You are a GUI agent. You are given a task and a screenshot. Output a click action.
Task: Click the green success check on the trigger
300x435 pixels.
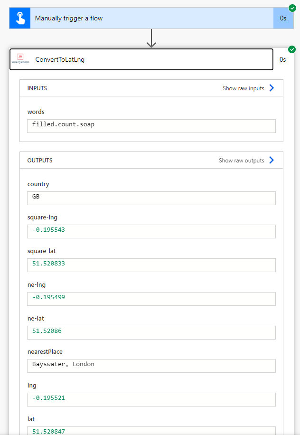pyautogui.click(x=291, y=8)
